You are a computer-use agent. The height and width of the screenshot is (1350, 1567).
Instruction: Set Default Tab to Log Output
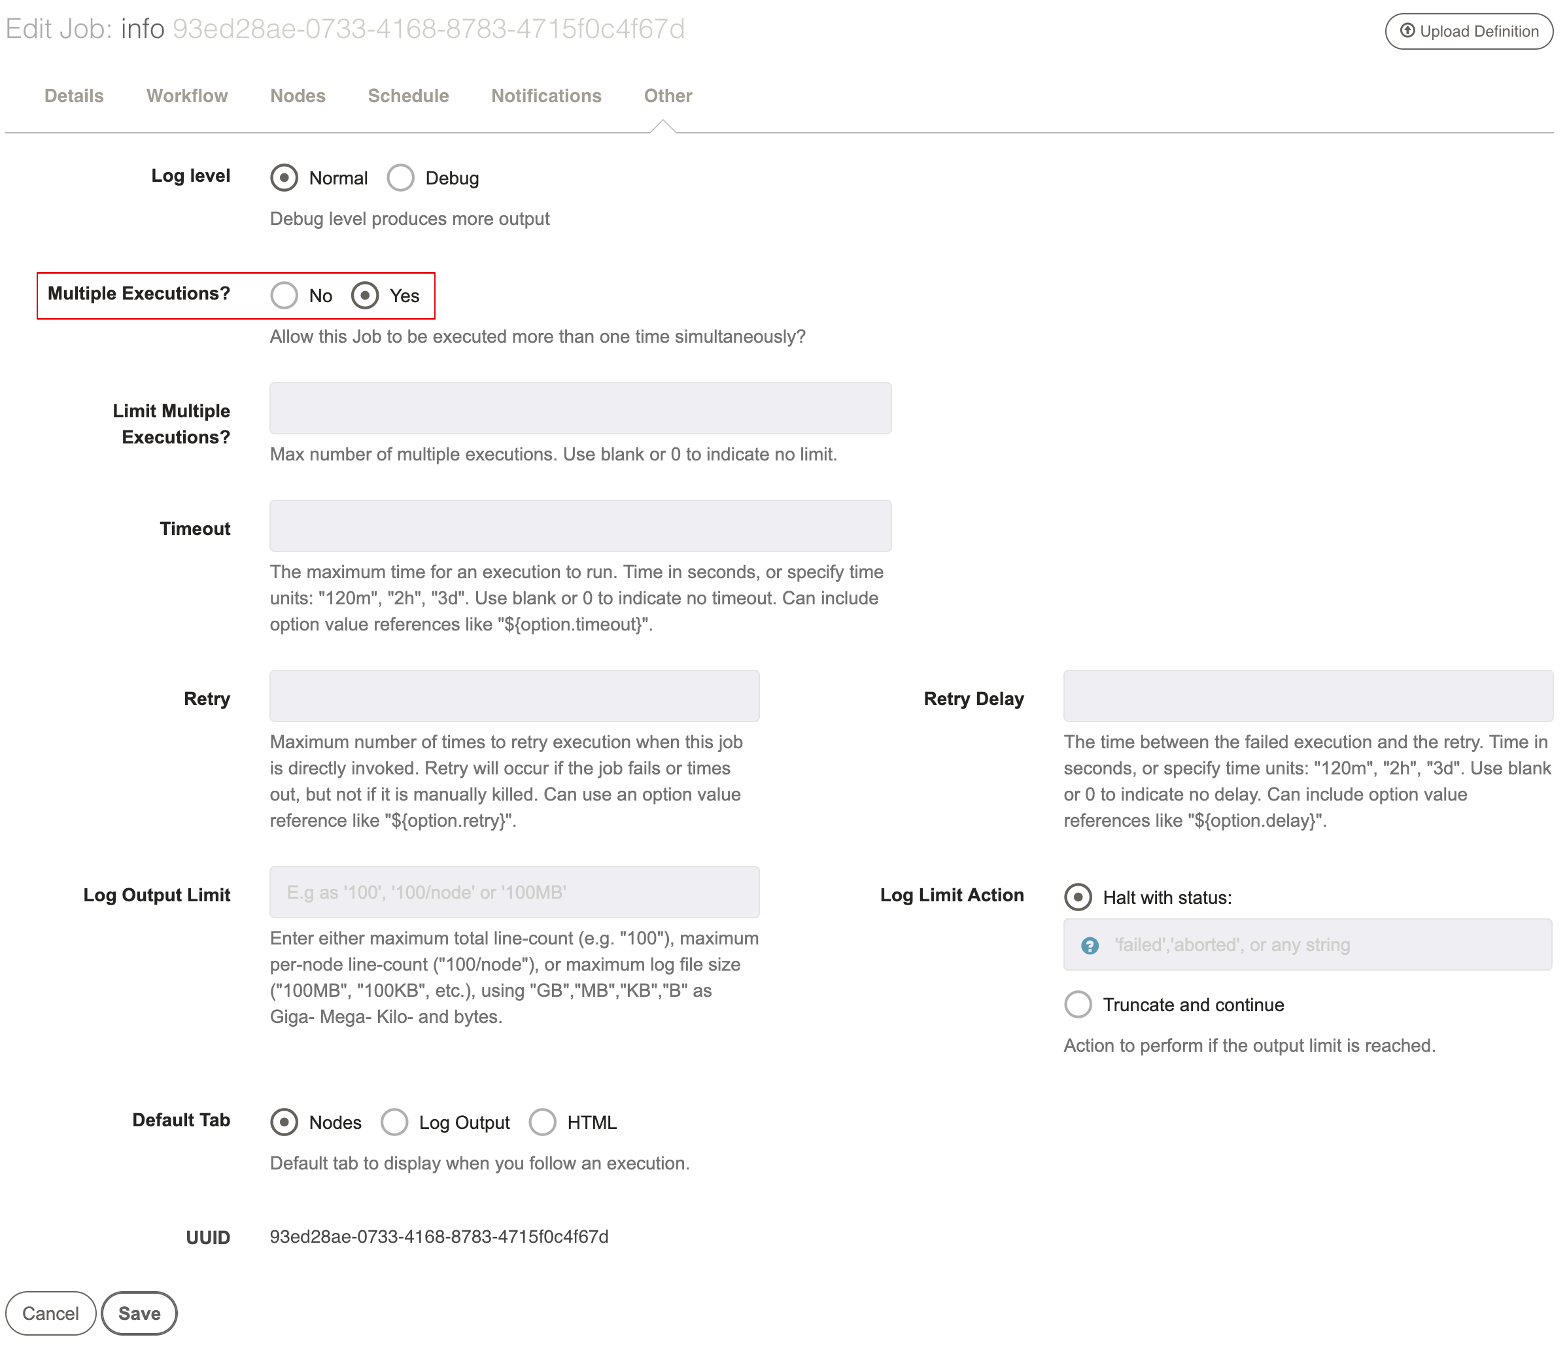pos(394,1122)
